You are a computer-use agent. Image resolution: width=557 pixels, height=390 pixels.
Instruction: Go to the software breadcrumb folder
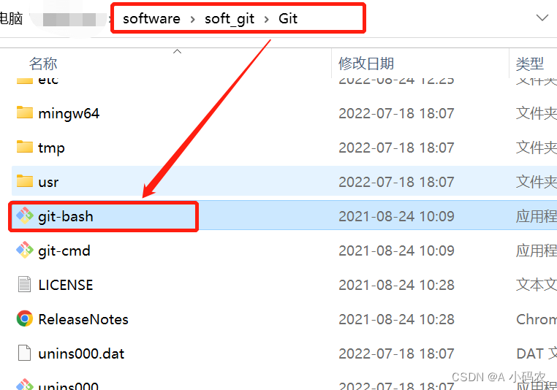[x=152, y=18]
